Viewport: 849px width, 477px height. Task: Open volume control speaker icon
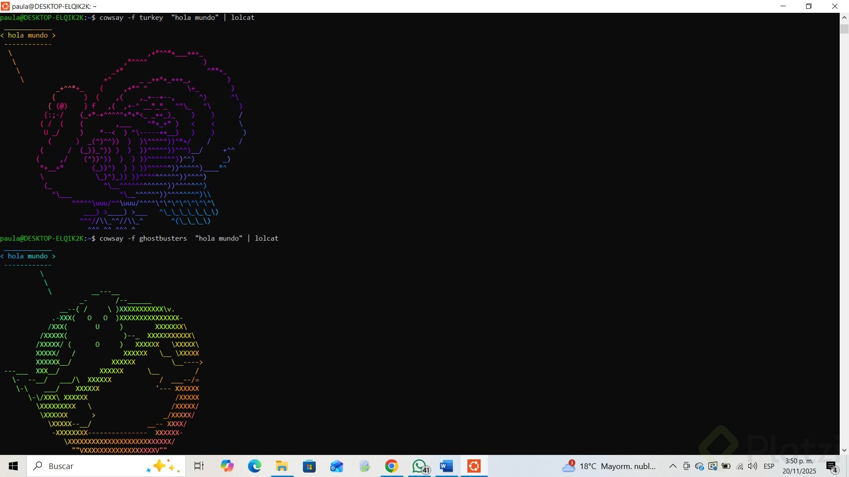pos(752,466)
